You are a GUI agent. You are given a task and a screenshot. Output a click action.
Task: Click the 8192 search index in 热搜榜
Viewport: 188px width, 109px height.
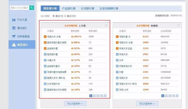tap(146, 36)
